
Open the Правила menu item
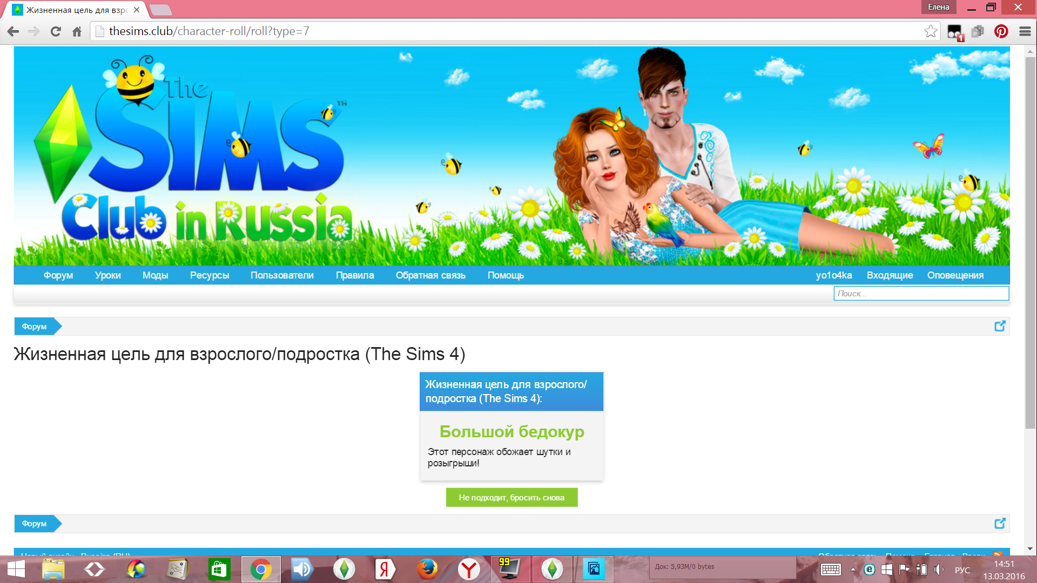point(355,275)
